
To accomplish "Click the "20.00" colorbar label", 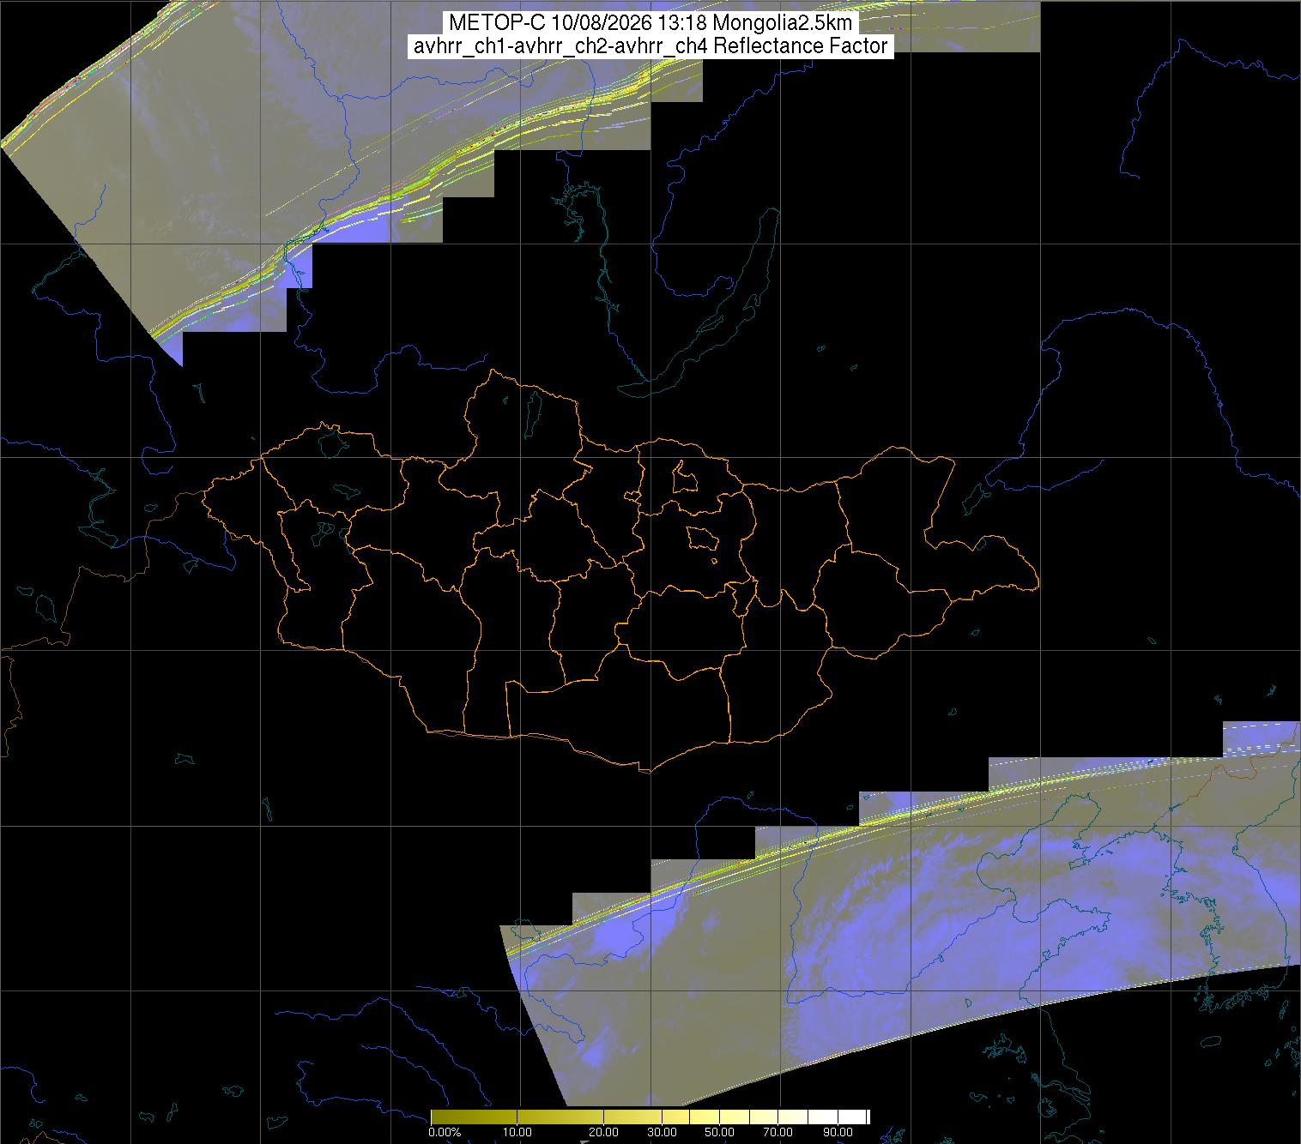I will click(603, 1132).
